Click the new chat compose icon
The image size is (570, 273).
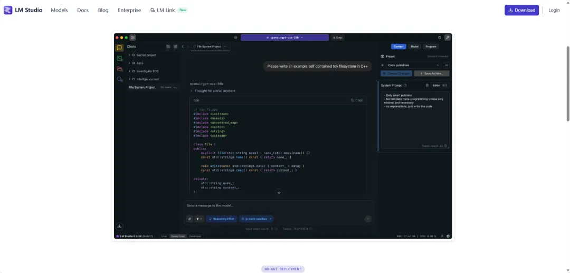[176, 46]
